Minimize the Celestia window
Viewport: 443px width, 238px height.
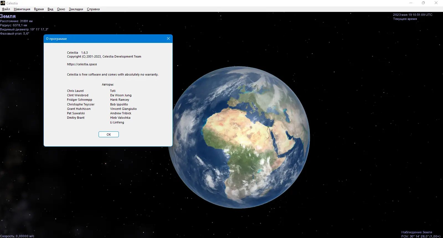tap(411, 3)
